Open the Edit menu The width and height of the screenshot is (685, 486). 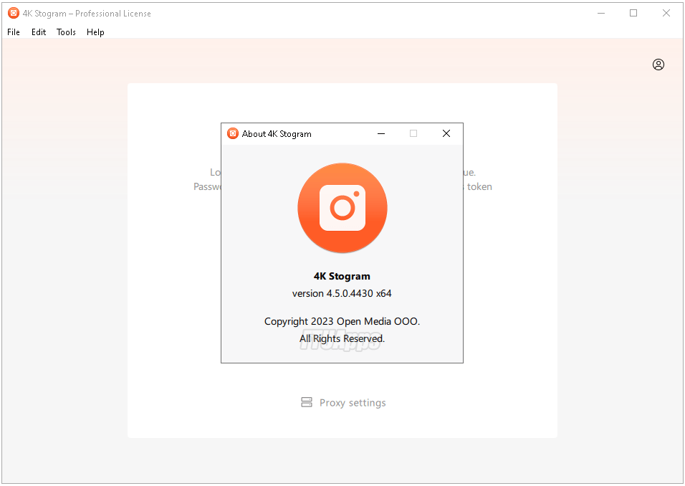pyautogui.click(x=39, y=32)
